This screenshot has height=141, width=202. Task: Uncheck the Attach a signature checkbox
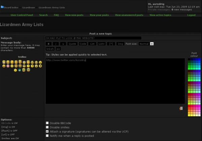click(47, 132)
